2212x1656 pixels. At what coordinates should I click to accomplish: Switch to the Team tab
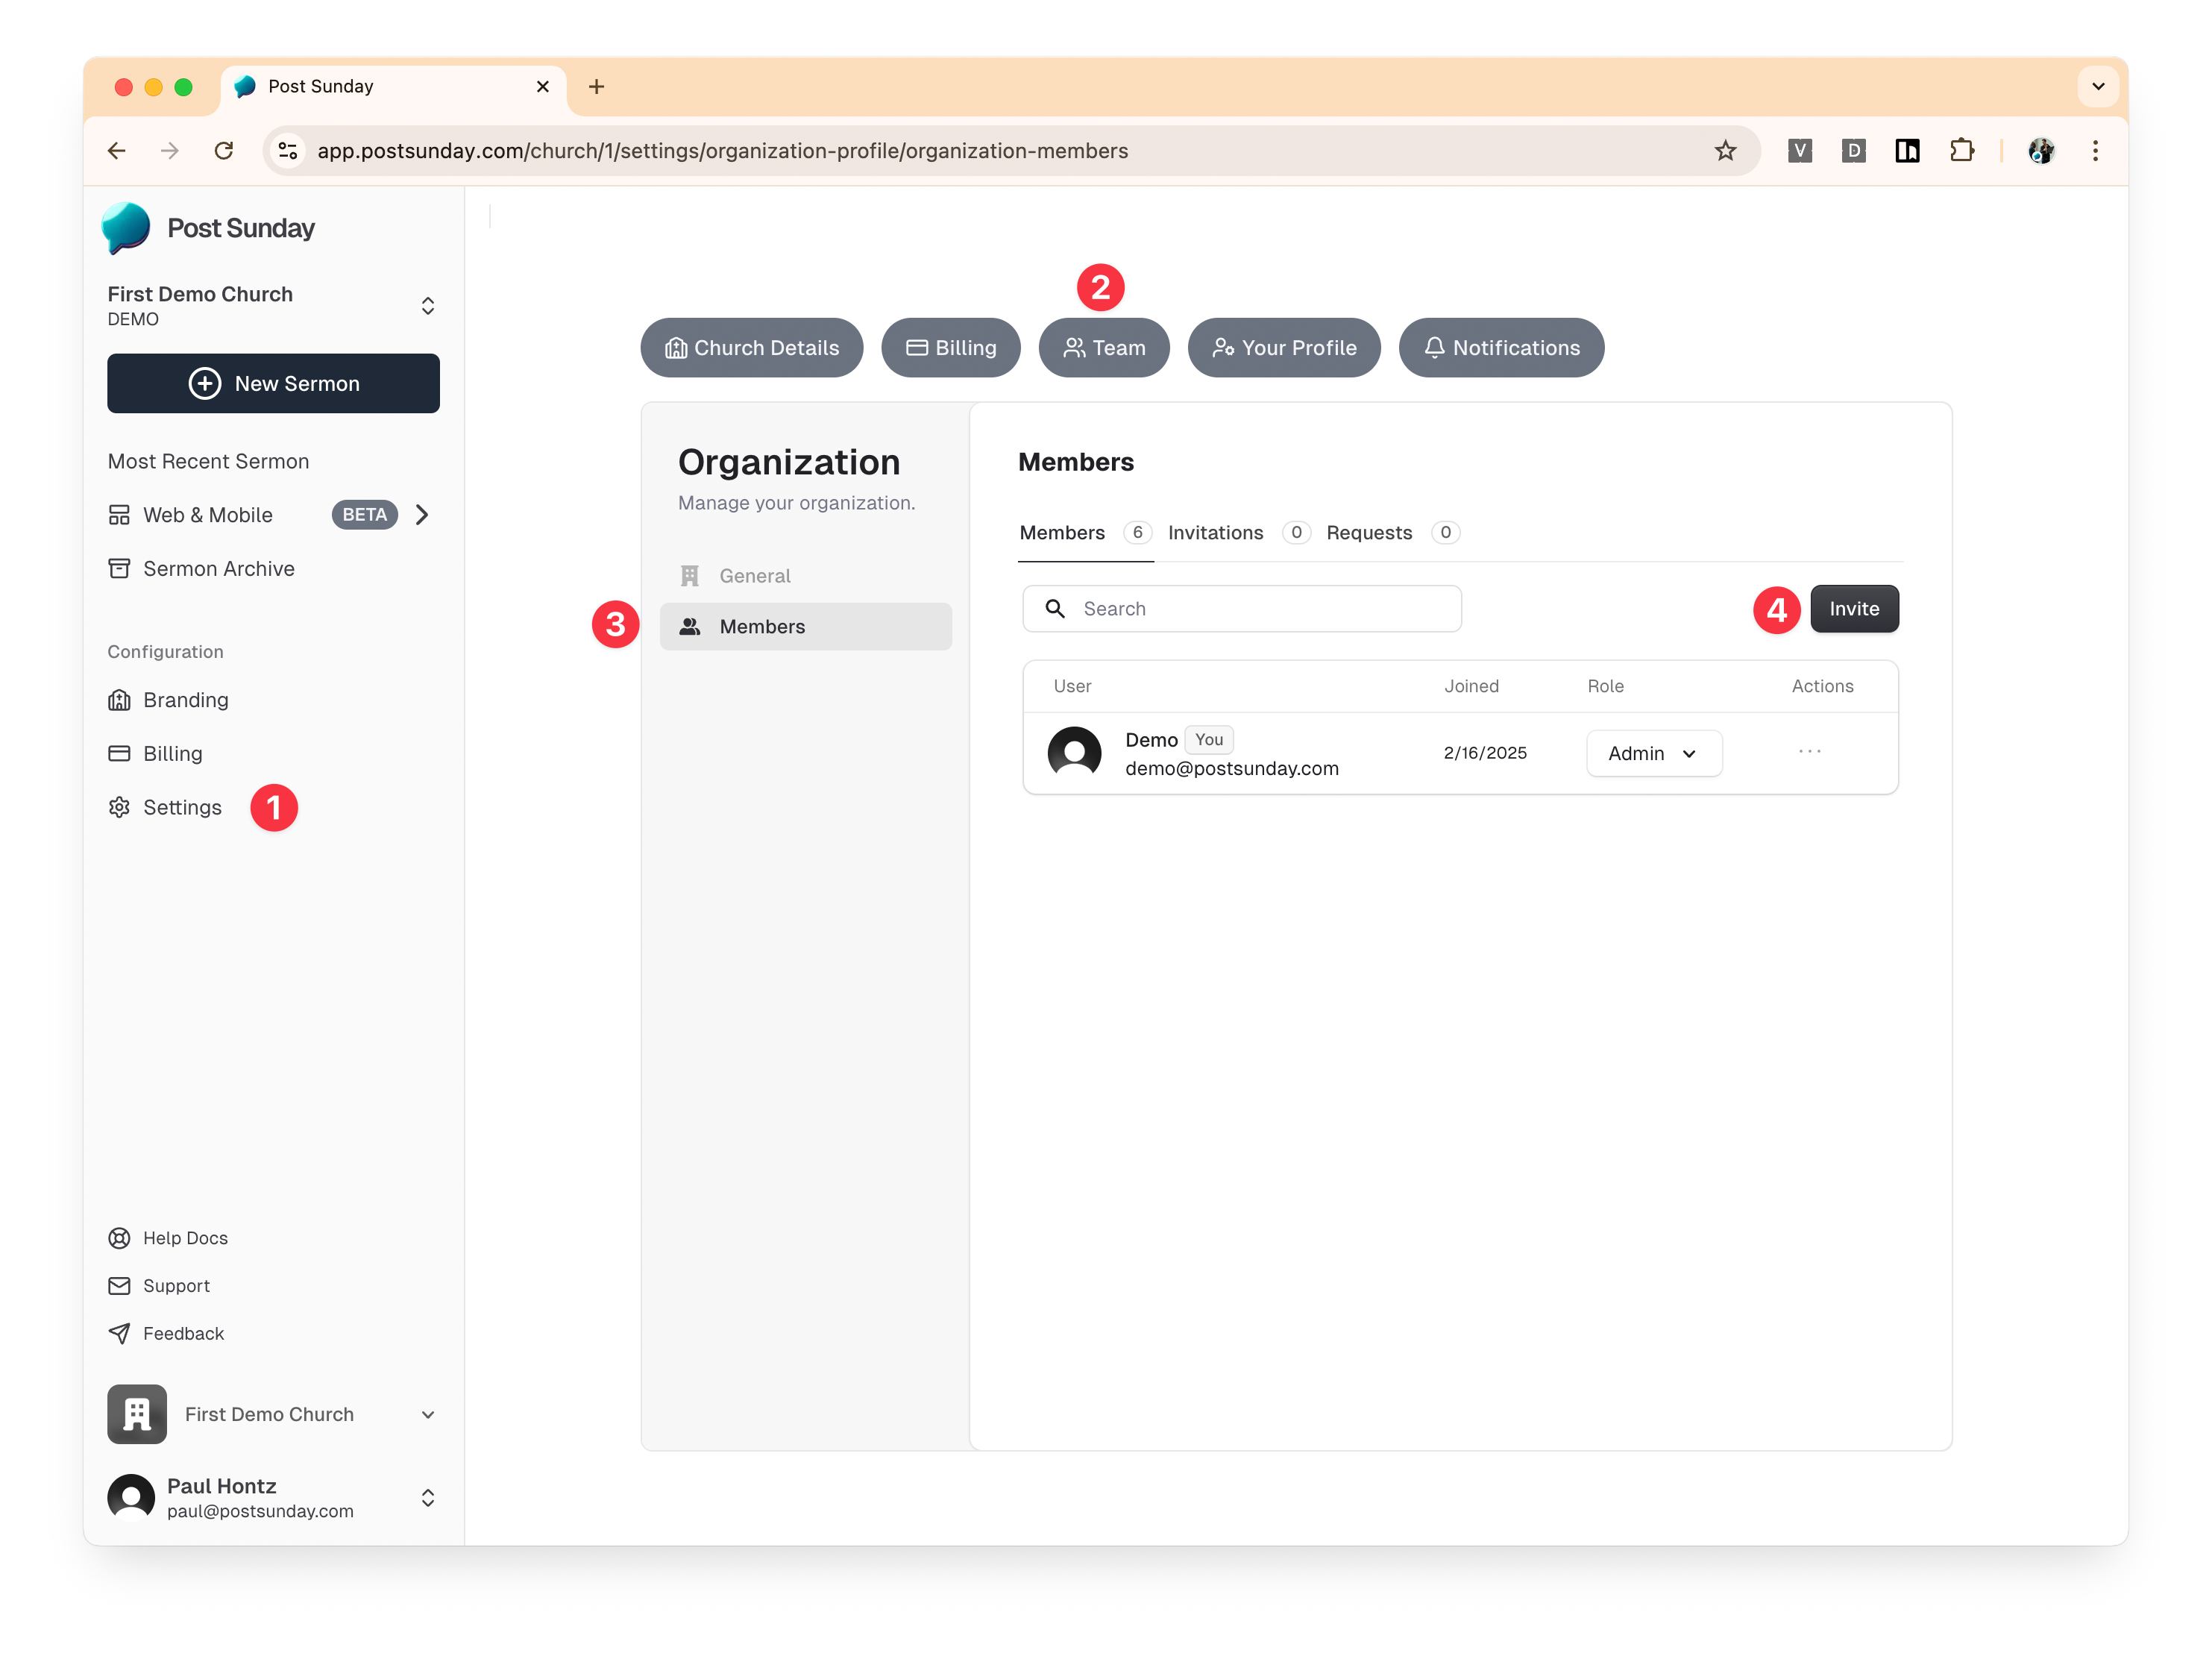point(1104,348)
